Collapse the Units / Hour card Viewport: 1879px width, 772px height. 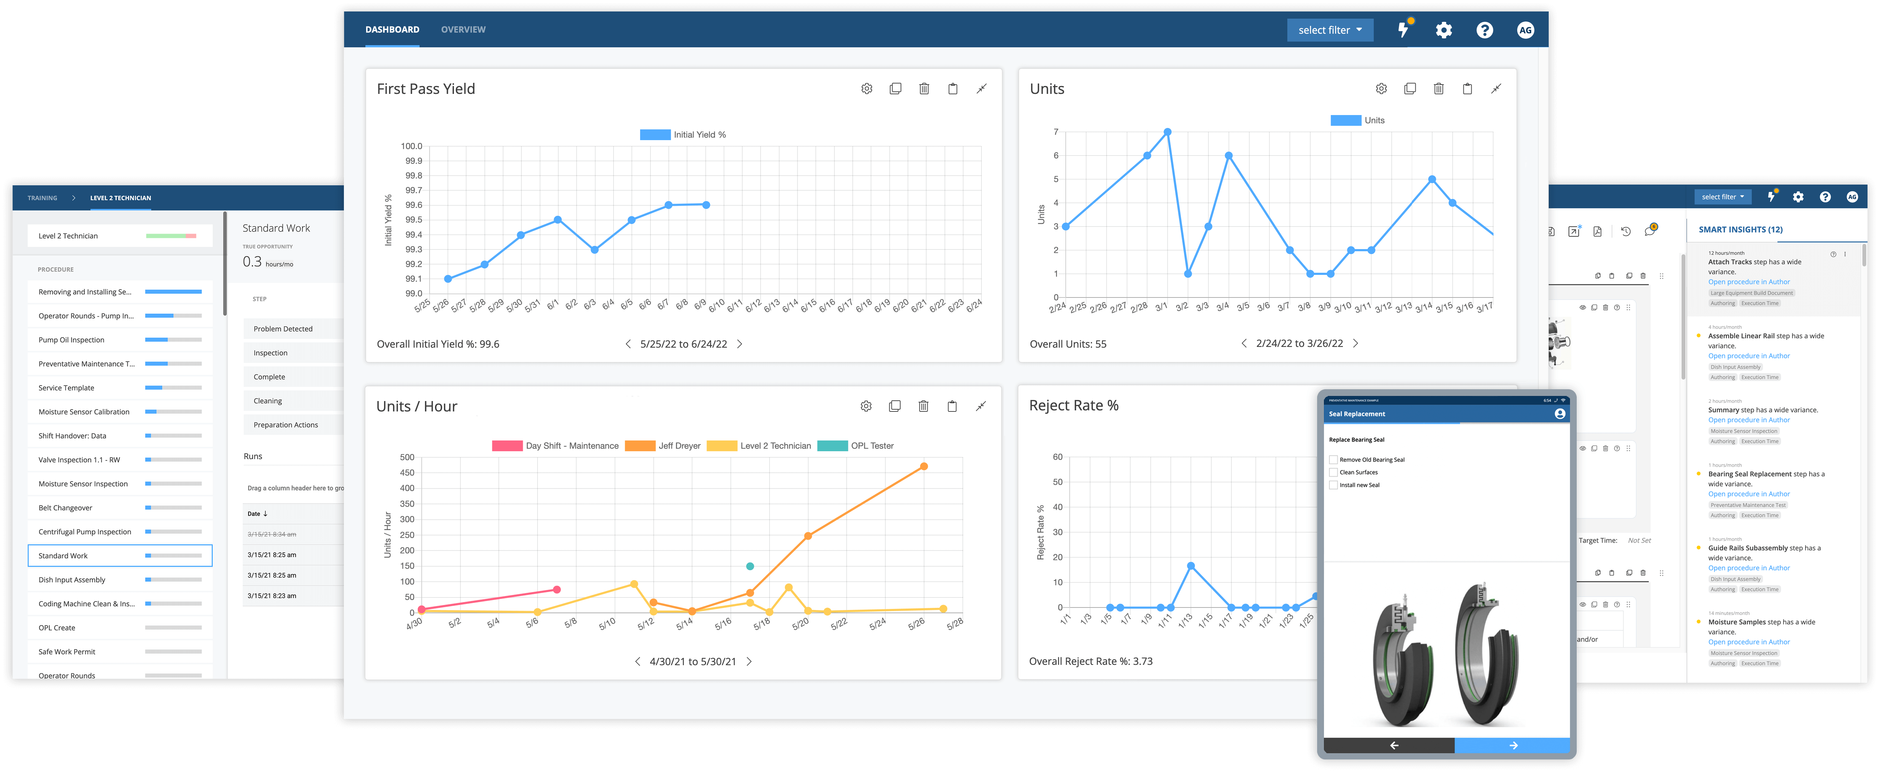(x=981, y=406)
